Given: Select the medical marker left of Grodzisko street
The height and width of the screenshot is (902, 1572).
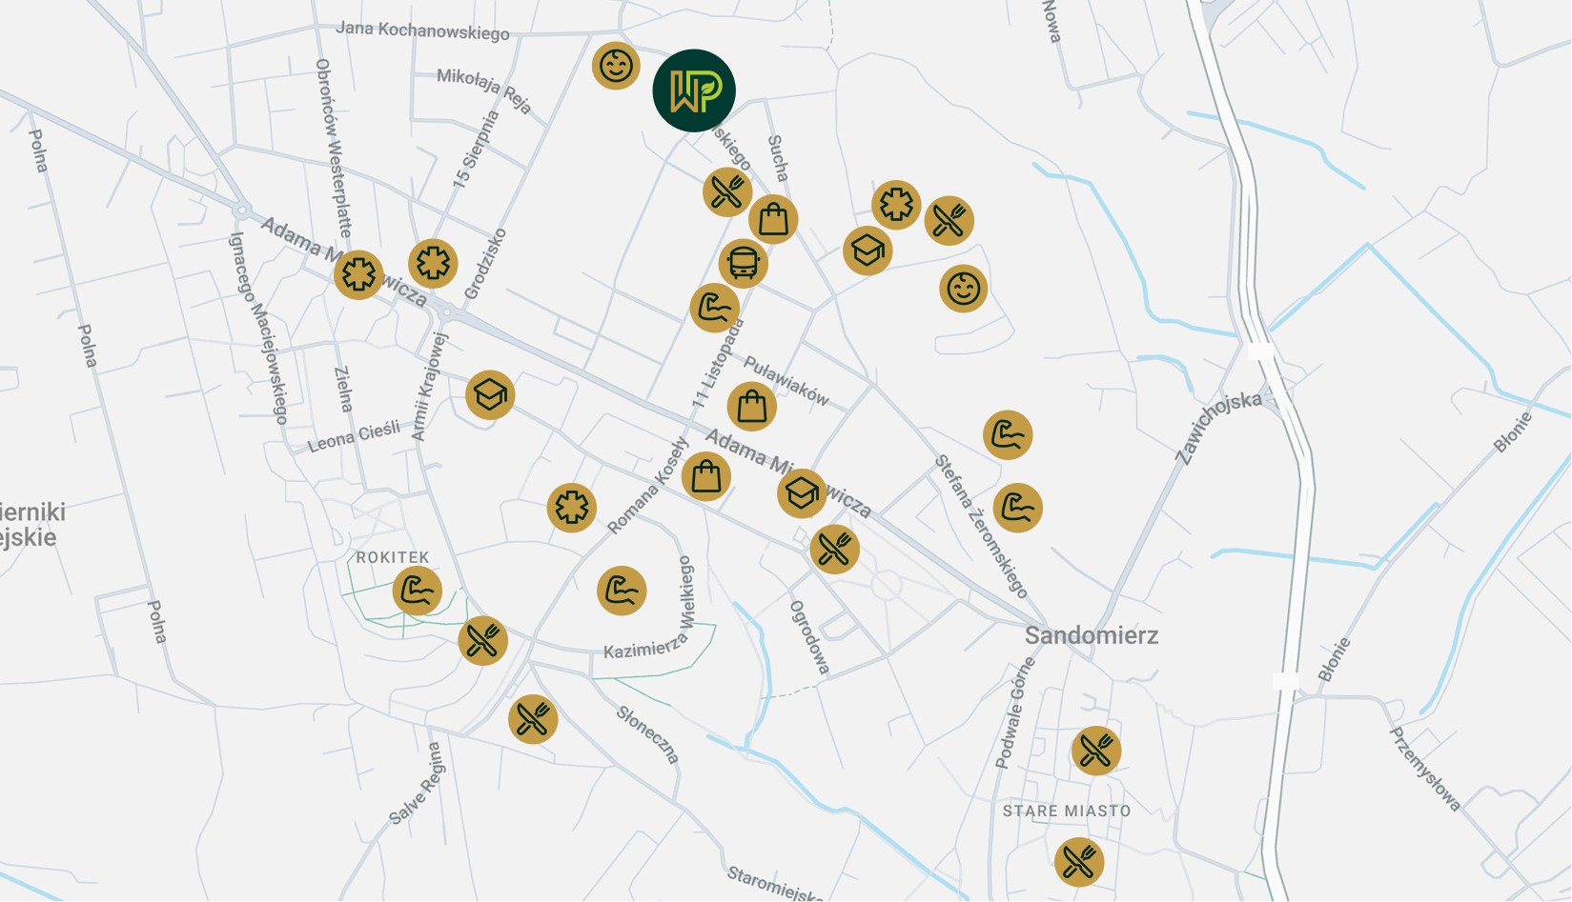Looking at the screenshot, I should [x=433, y=263].
